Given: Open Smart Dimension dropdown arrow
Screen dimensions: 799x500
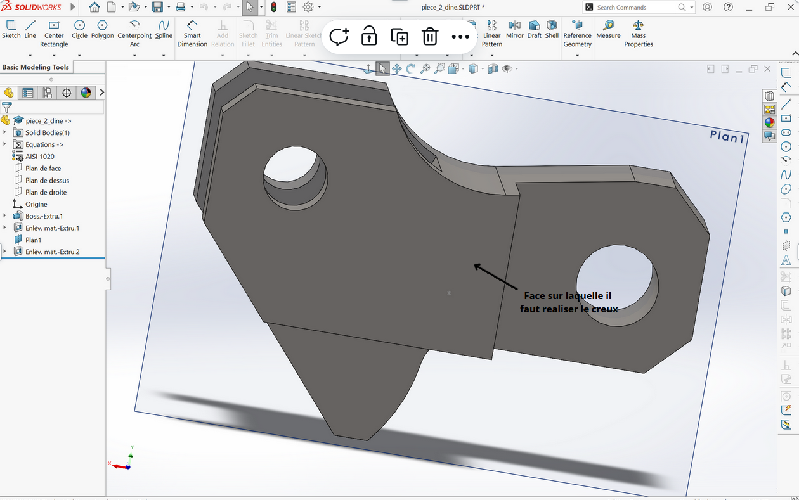Looking at the screenshot, I should click(x=192, y=55).
